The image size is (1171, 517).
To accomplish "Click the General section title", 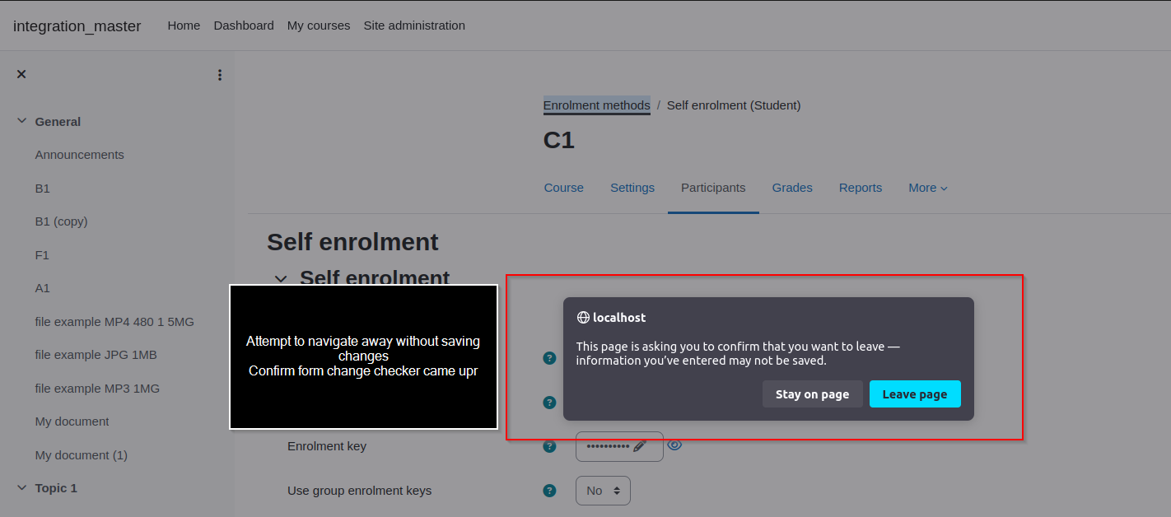I will coord(58,122).
